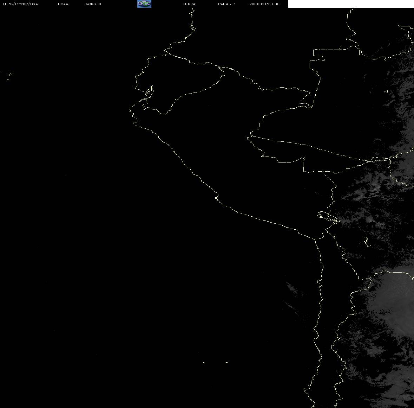The width and height of the screenshot is (414, 408).
Task: Select the NOAA label in the header
Action: pos(63,4)
